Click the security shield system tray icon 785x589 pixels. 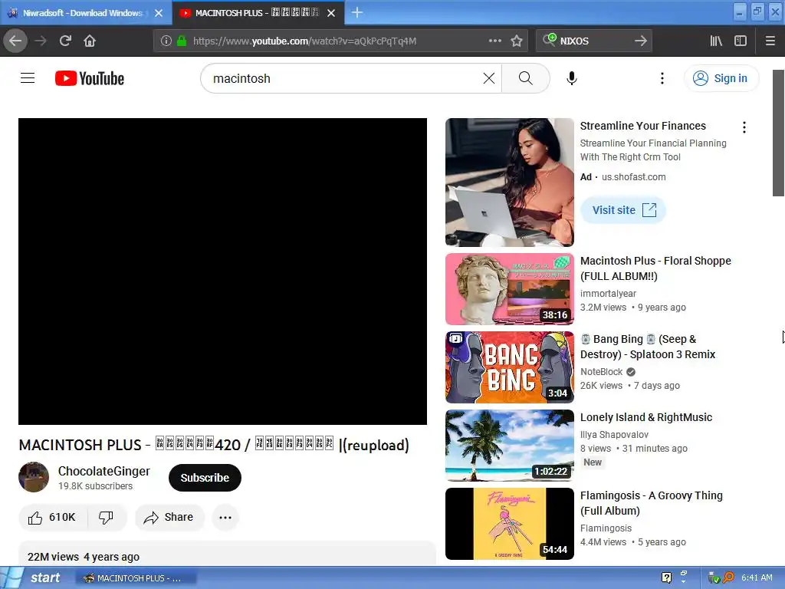[714, 578]
